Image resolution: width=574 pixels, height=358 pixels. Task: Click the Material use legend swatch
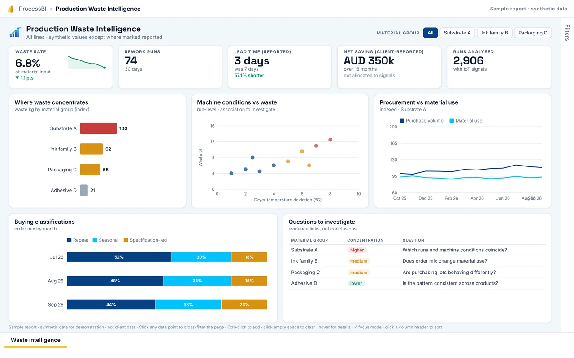[x=452, y=121]
